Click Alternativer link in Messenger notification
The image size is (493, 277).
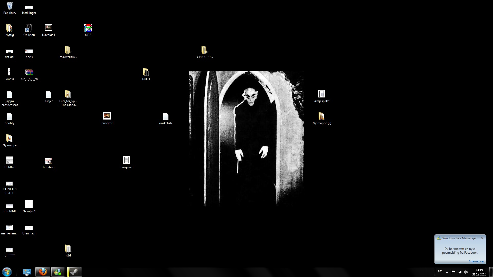(476, 261)
